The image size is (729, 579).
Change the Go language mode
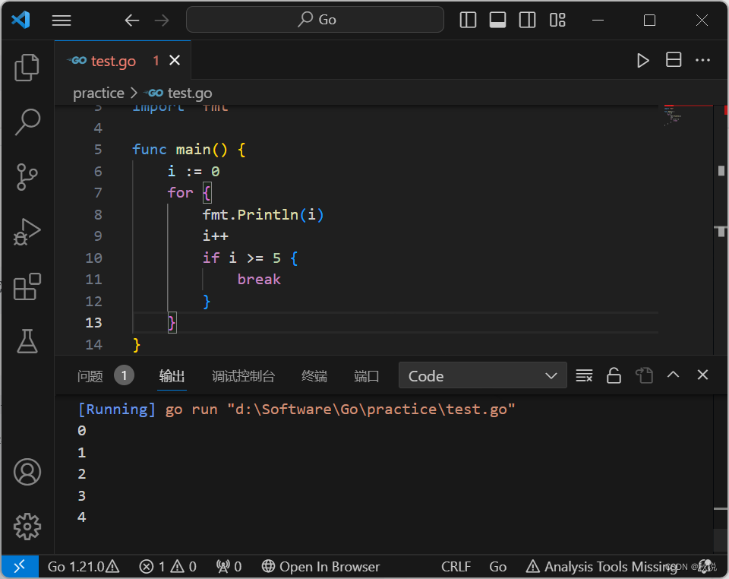pyautogui.click(x=497, y=566)
